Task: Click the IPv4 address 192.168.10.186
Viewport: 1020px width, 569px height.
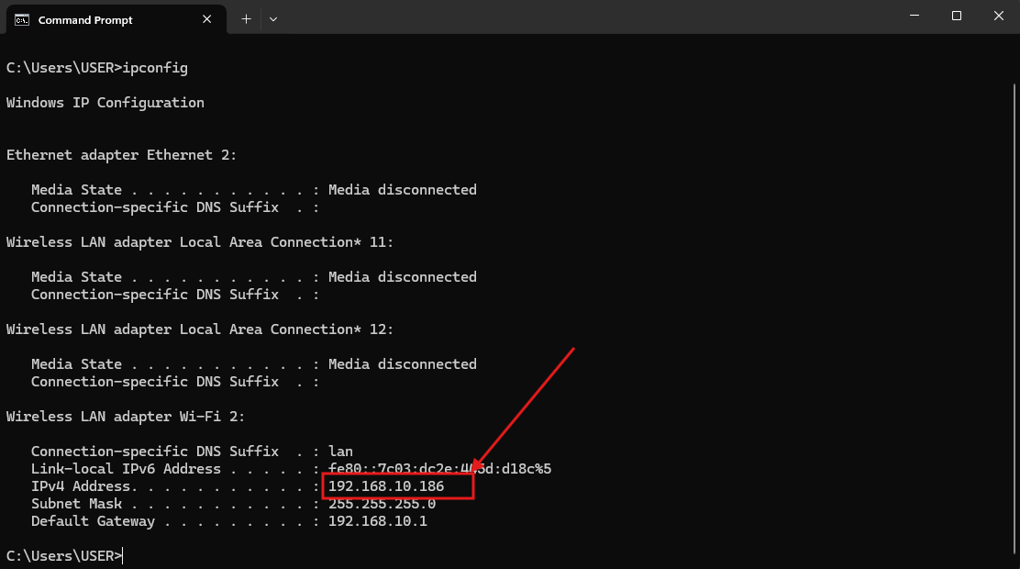Action: click(x=386, y=486)
